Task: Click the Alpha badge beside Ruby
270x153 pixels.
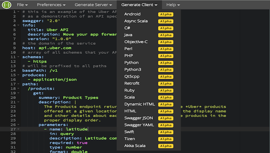Action: (165, 90)
